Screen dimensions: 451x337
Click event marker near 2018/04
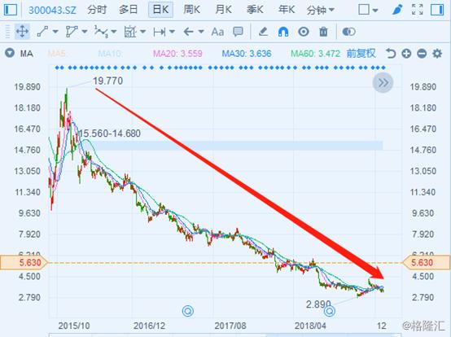[330, 311]
